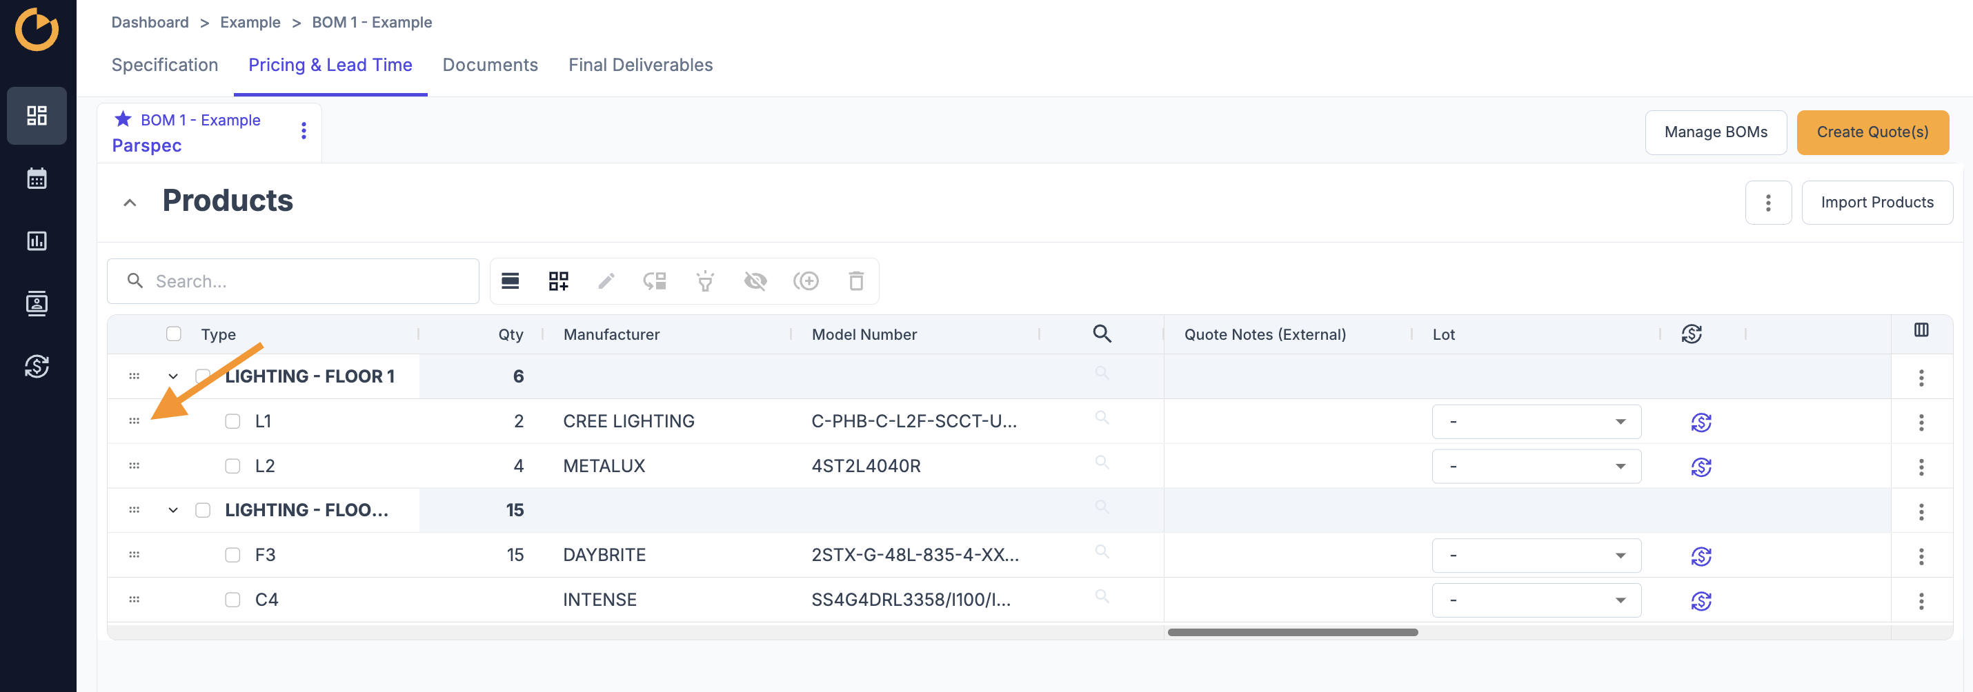The height and width of the screenshot is (692, 1973).
Task: Click the replace product toolbar icon
Action: point(655,281)
